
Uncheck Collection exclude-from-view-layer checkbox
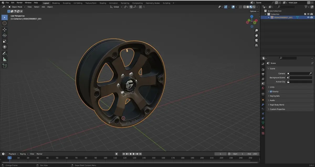[305, 14]
